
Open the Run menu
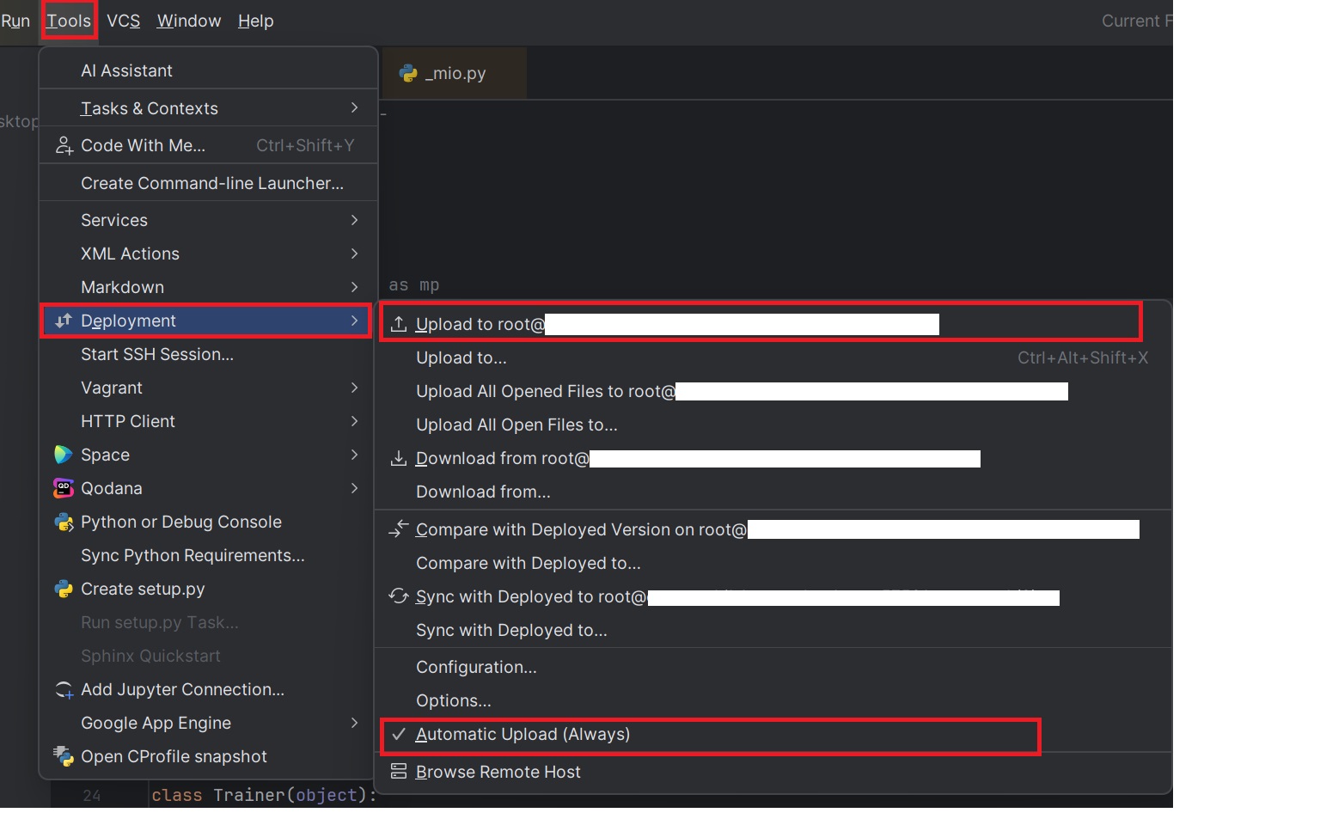coord(15,21)
